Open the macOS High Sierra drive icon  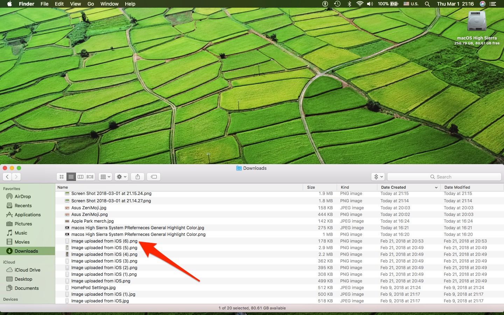tap(477, 22)
